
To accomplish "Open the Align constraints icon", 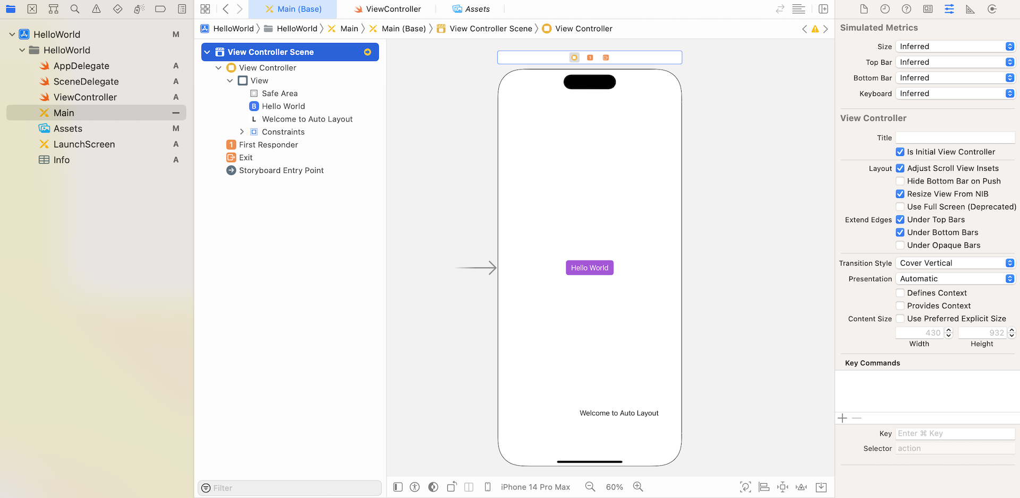I will coord(764,487).
